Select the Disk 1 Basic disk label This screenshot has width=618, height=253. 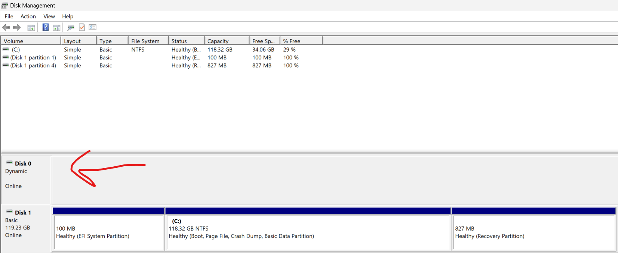click(x=26, y=229)
